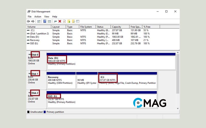
Task: Open the Action menu
Action: click(38, 17)
